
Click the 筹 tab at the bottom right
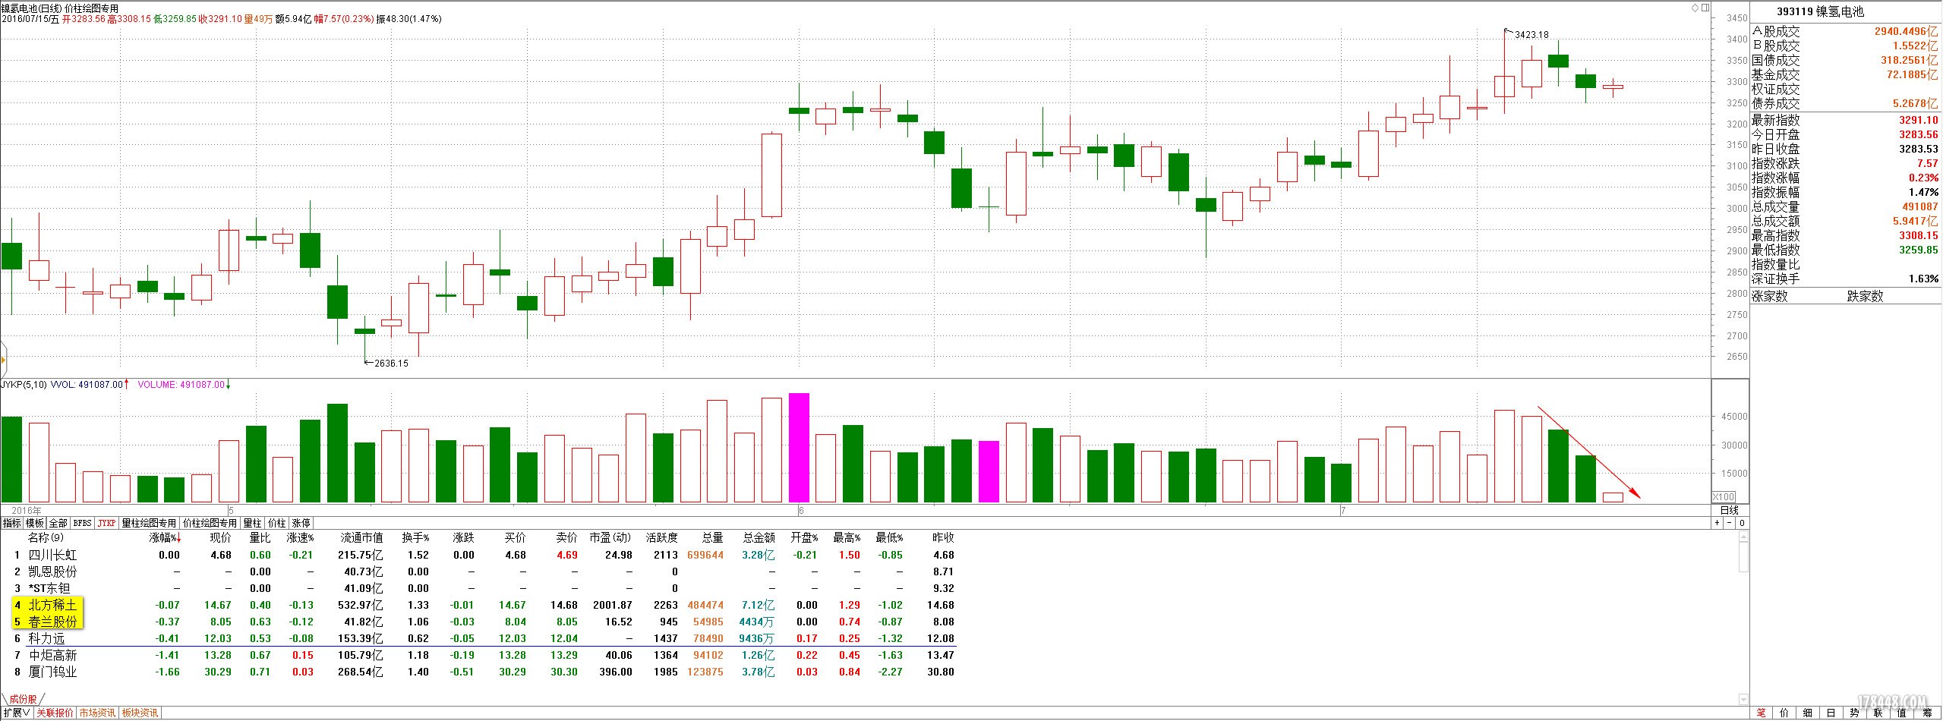(x=1927, y=713)
